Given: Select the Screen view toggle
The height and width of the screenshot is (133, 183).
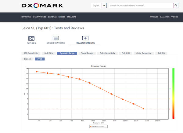Looking at the screenshot, I should point(27,59).
